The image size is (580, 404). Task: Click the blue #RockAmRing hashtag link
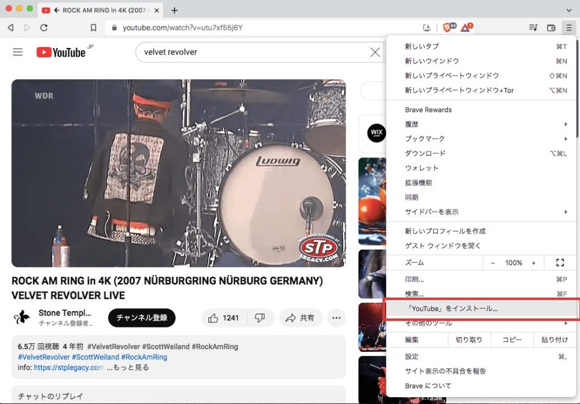[x=144, y=357]
